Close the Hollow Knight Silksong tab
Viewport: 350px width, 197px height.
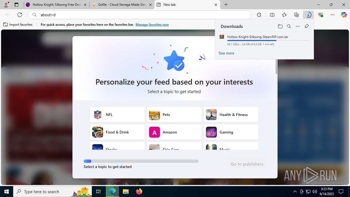pyautogui.click(x=85, y=5)
